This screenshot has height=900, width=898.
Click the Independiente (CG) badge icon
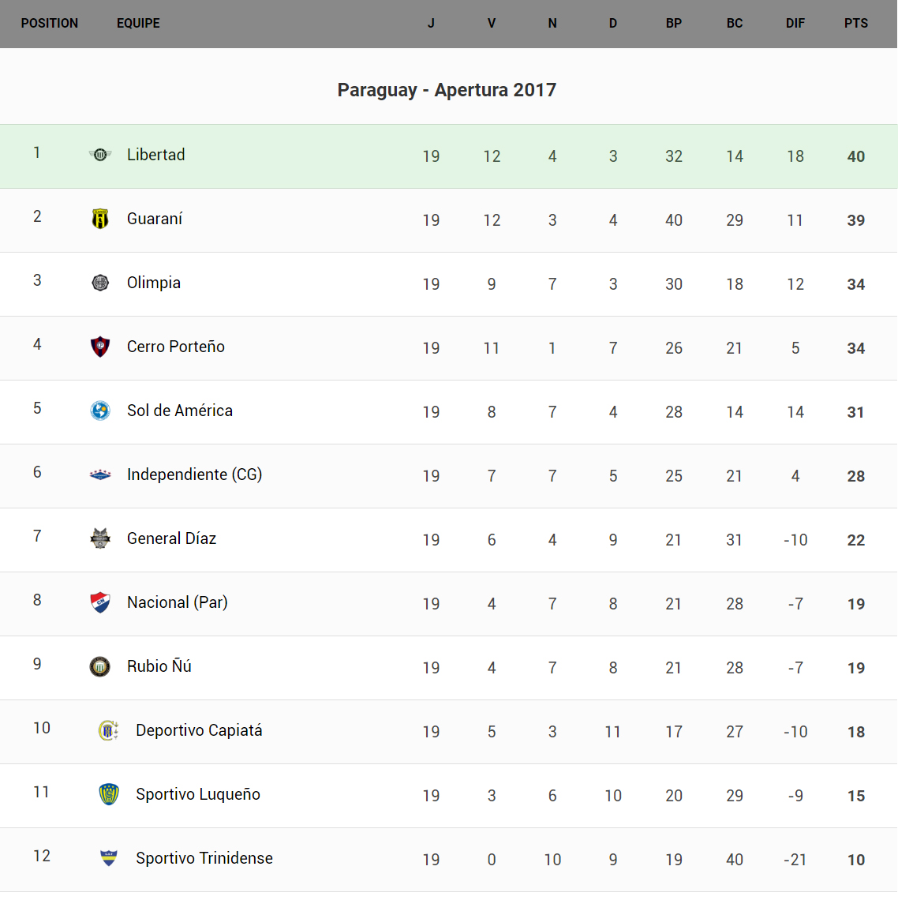click(x=100, y=474)
